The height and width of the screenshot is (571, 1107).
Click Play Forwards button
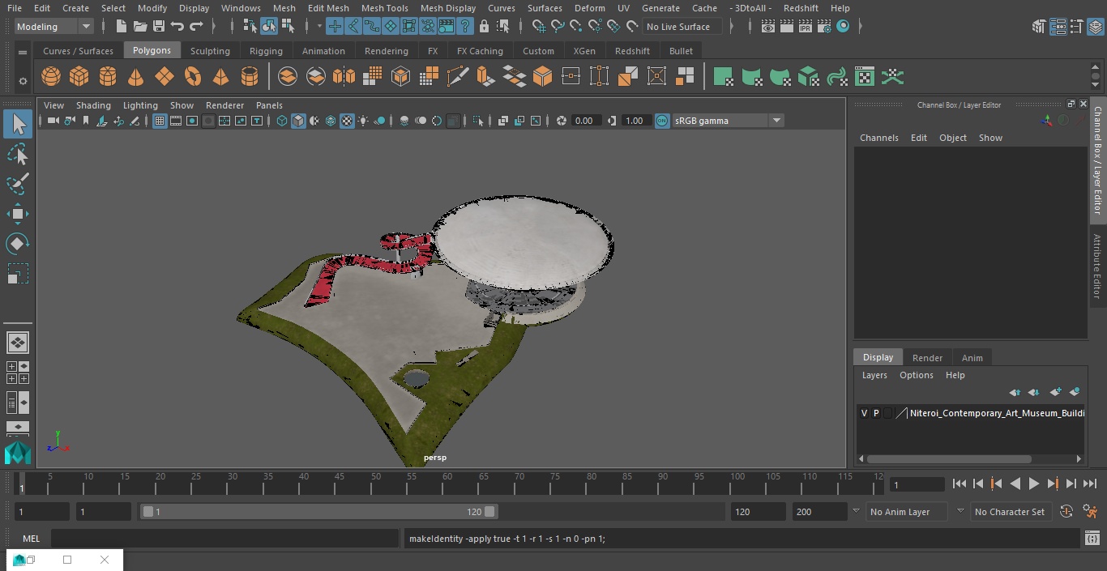[x=1033, y=484]
